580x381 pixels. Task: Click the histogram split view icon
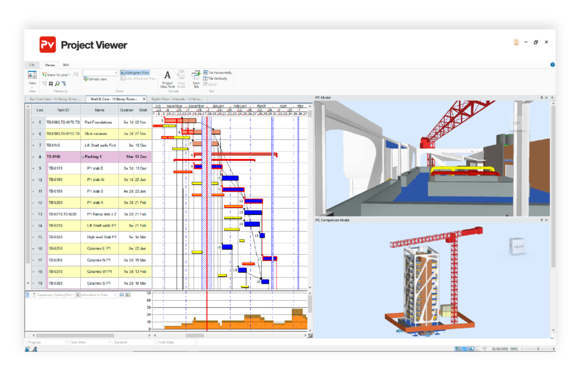[122, 295]
